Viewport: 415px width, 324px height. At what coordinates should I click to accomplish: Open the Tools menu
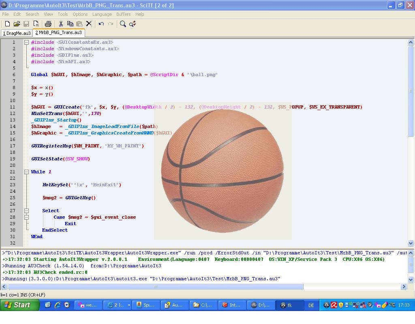(x=62, y=14)
